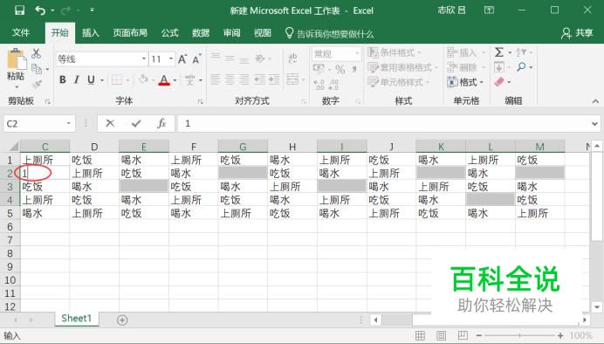Open the underline style dropdown arrow

tap(102, 80)
